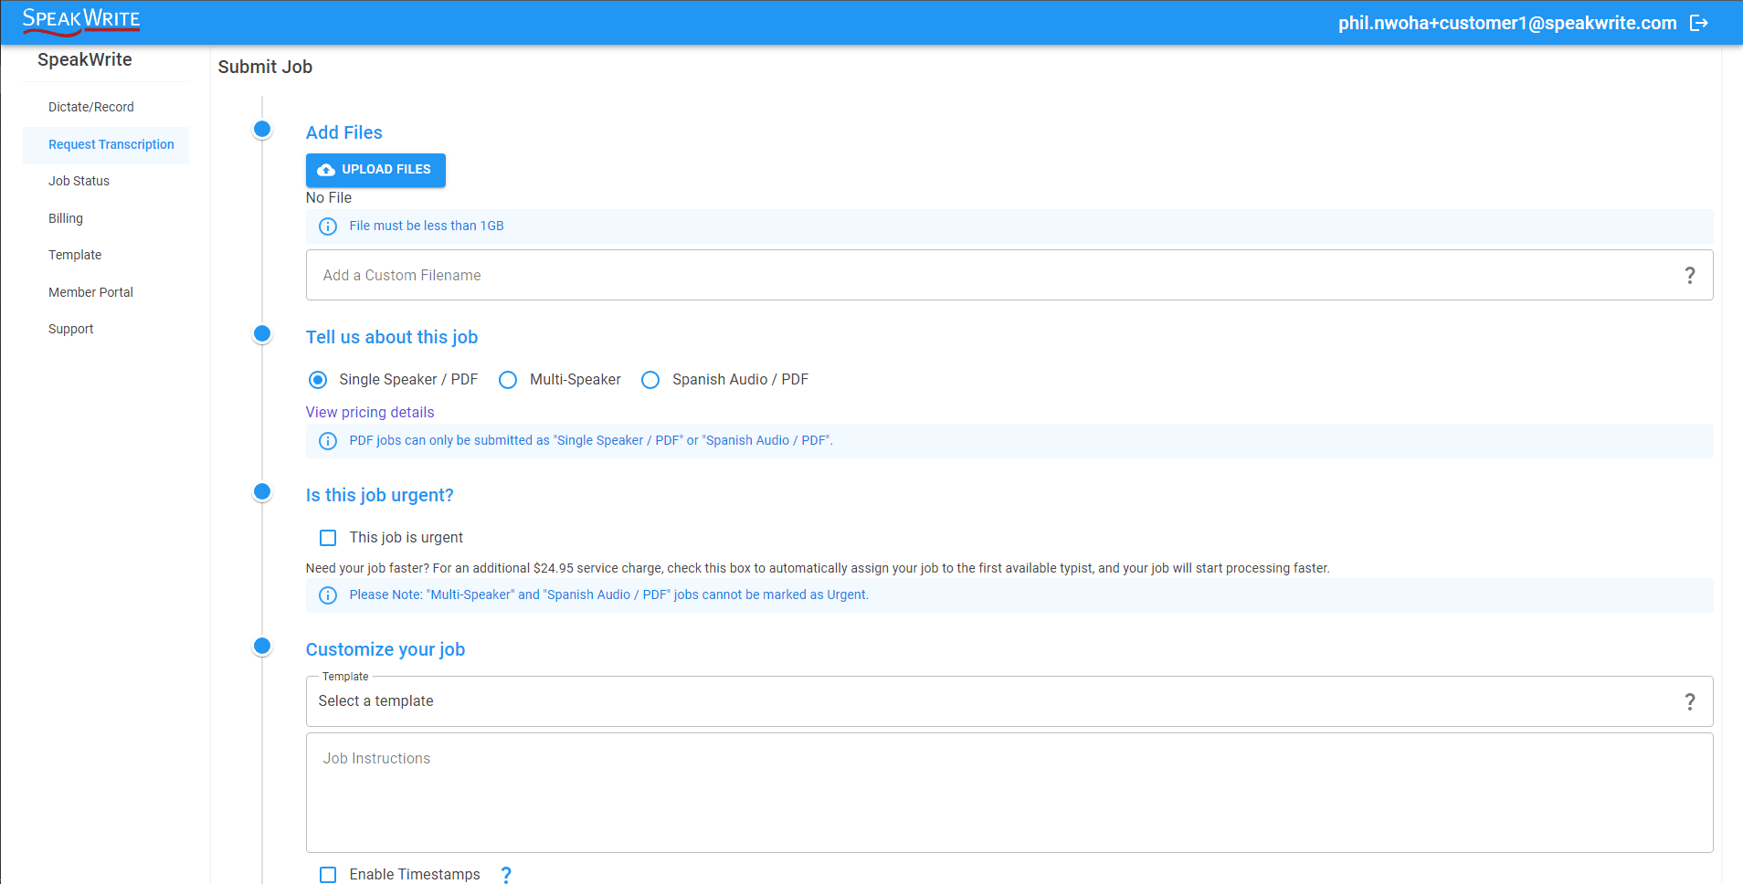This screenshot has height=884, width=1743.
Task: Go to Job Status in sidebar
Action: pos(79,181)
